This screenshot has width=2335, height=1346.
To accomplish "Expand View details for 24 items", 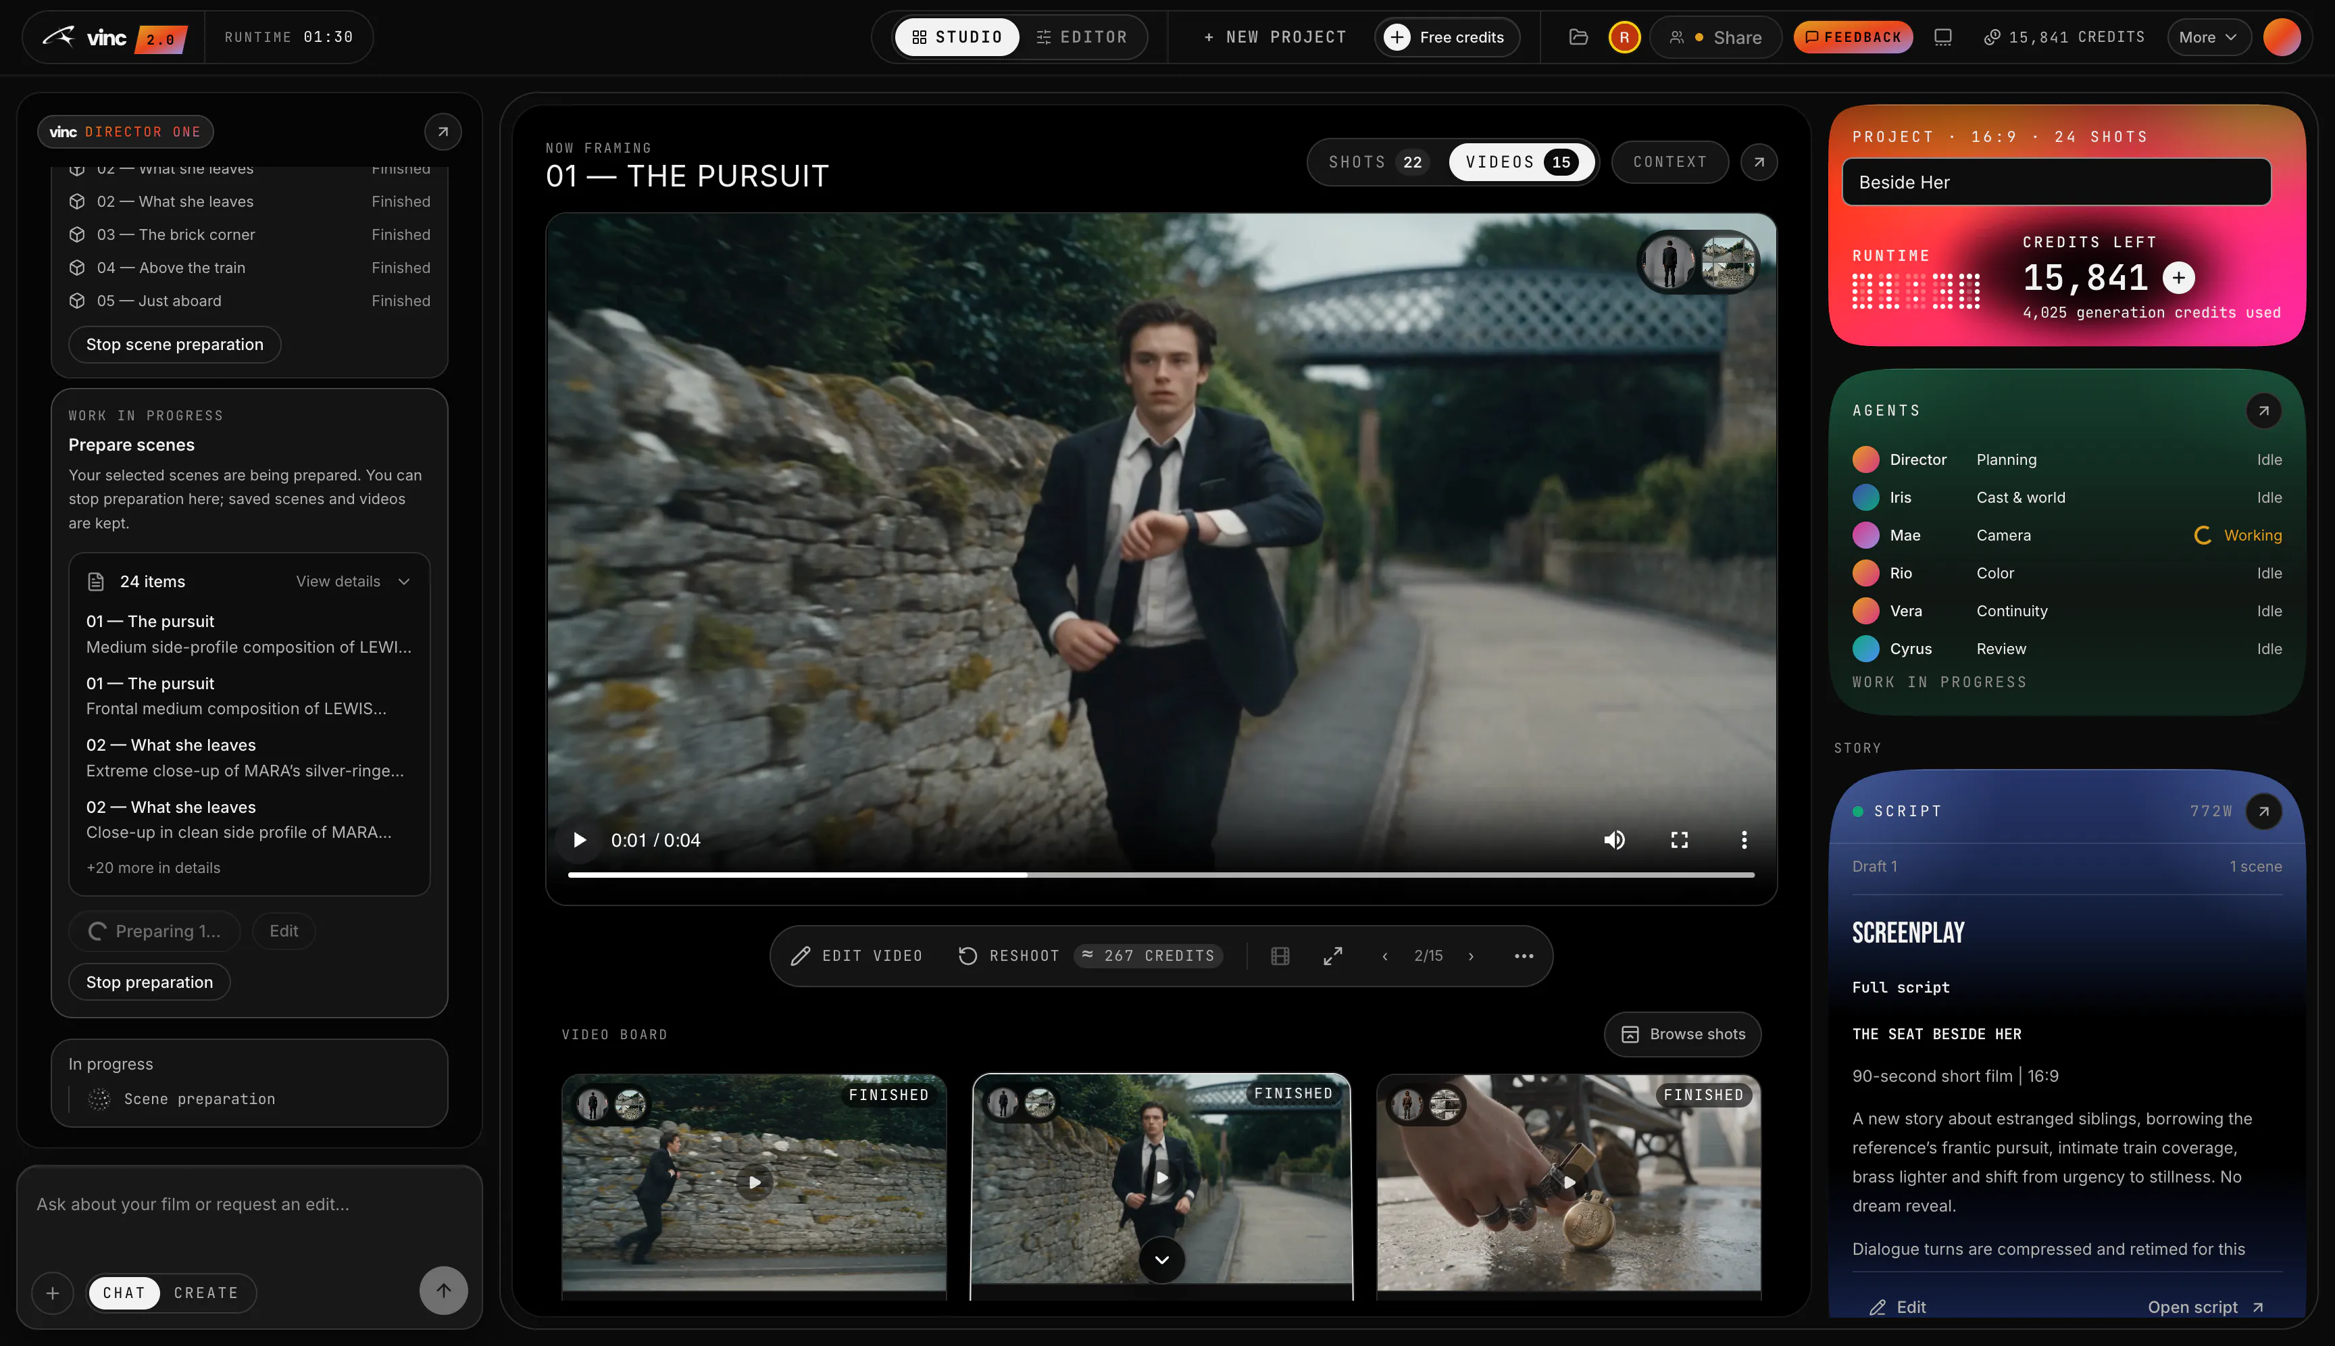I will 352,582.
